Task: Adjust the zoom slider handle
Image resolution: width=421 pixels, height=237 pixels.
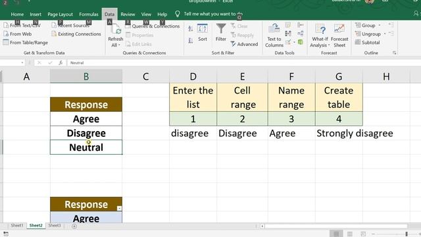Action: pyautogui.click(x=407, y=234)
